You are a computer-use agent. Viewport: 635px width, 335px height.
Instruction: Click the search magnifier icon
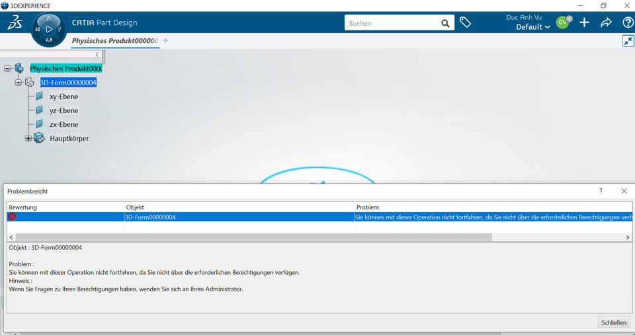click(445, 24)
